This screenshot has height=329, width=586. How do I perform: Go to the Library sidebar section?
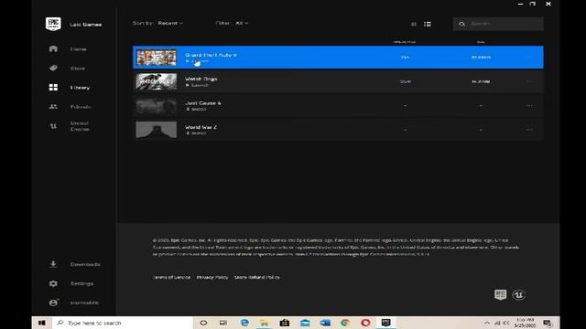coord(80,88)
